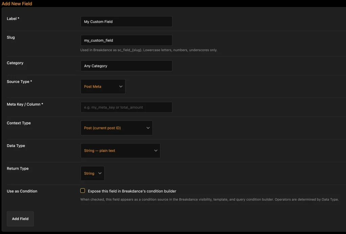Viewport: 346px width, 234px height.
Task: Click the Meta Key / Column label
Action: (x=25, y=104)
